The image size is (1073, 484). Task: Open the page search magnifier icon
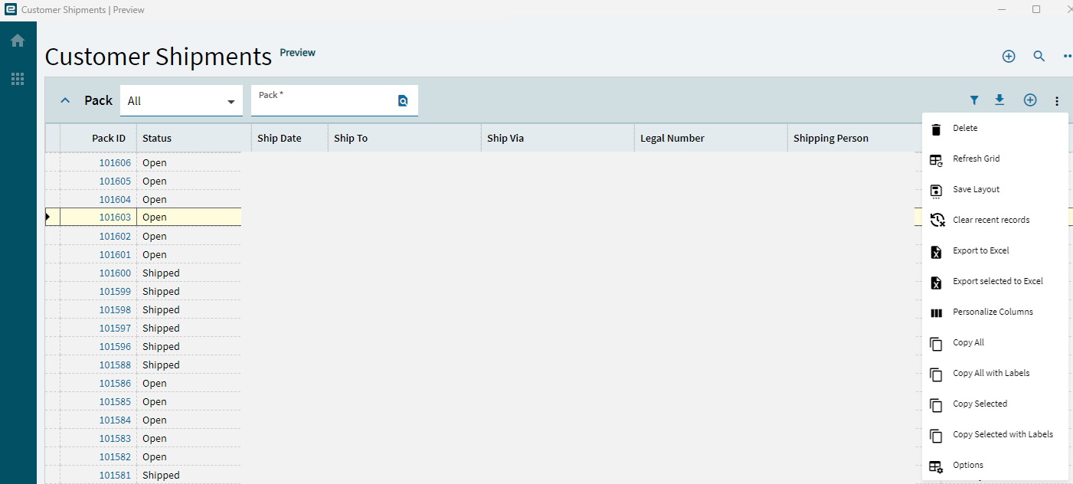(x=1039, y=56)
